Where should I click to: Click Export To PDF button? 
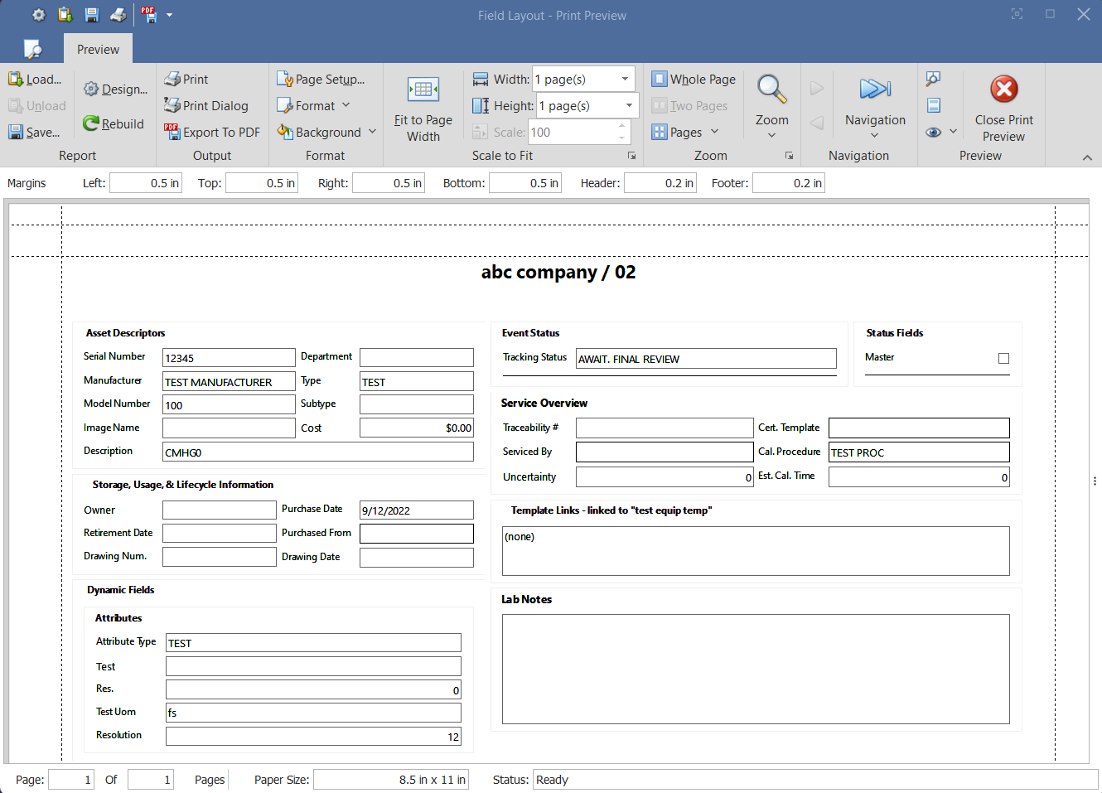pyautogui.click(x=212, y=133)
